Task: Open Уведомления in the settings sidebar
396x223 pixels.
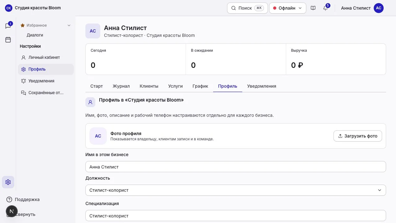Action: pyautogui.click(x=46, y=81)
